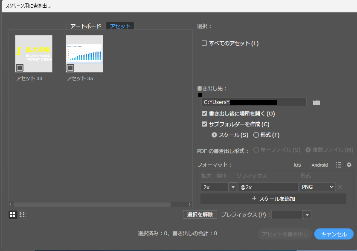Image resolution: width=357 pixels, height=251 pixels.
Task: Select the 形式 radio button
Action: (256, 135)
